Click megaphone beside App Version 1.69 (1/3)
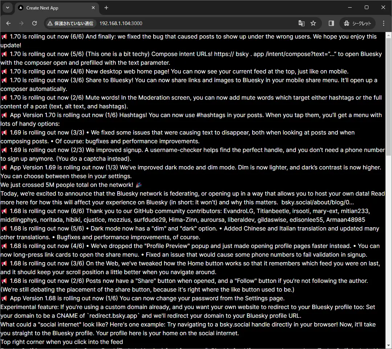 pos(4,168)
